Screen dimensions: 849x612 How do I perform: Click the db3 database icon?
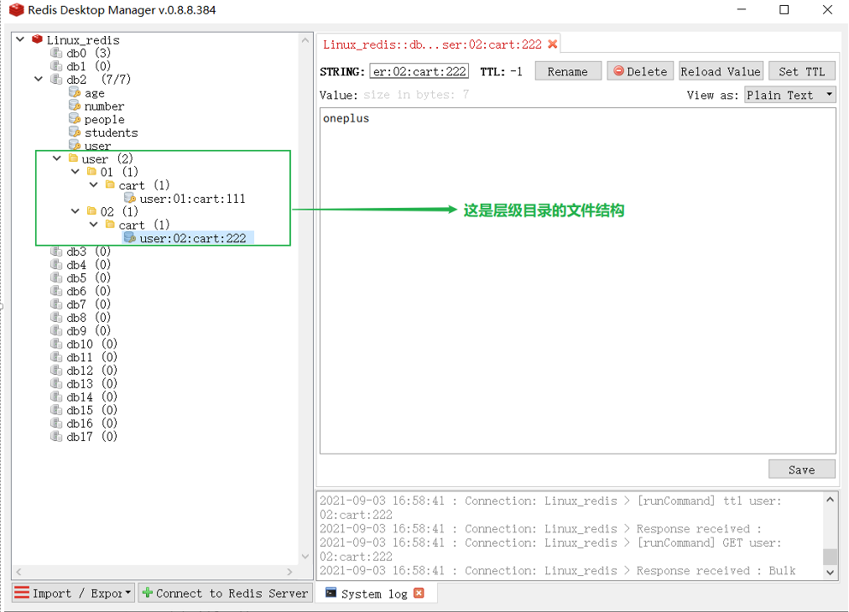55,251
